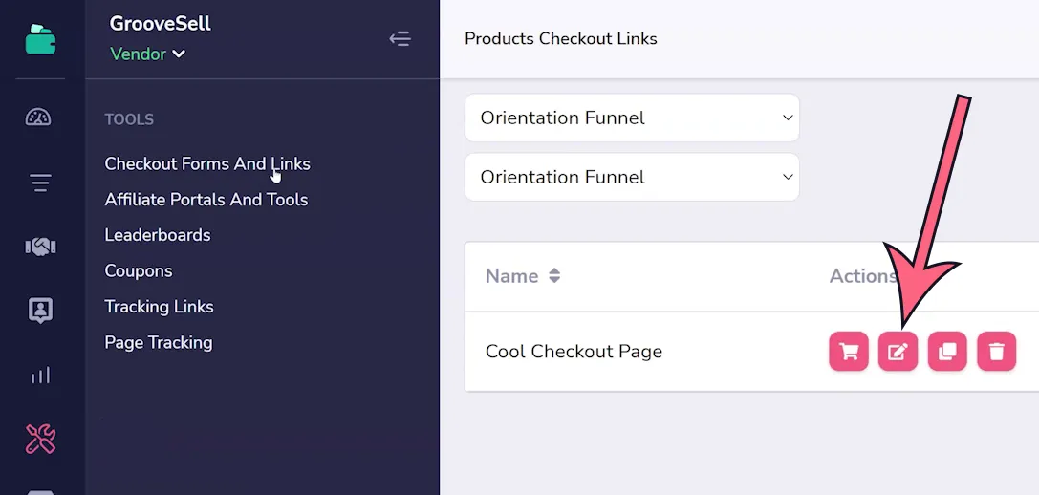Open Checkout Forms And Links menu item
The width and height of the screenshot is (1039, 495).
pos(207,163)
